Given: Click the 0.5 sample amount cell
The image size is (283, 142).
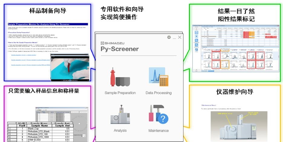Looking at the screenshot, I should point(63,129).
